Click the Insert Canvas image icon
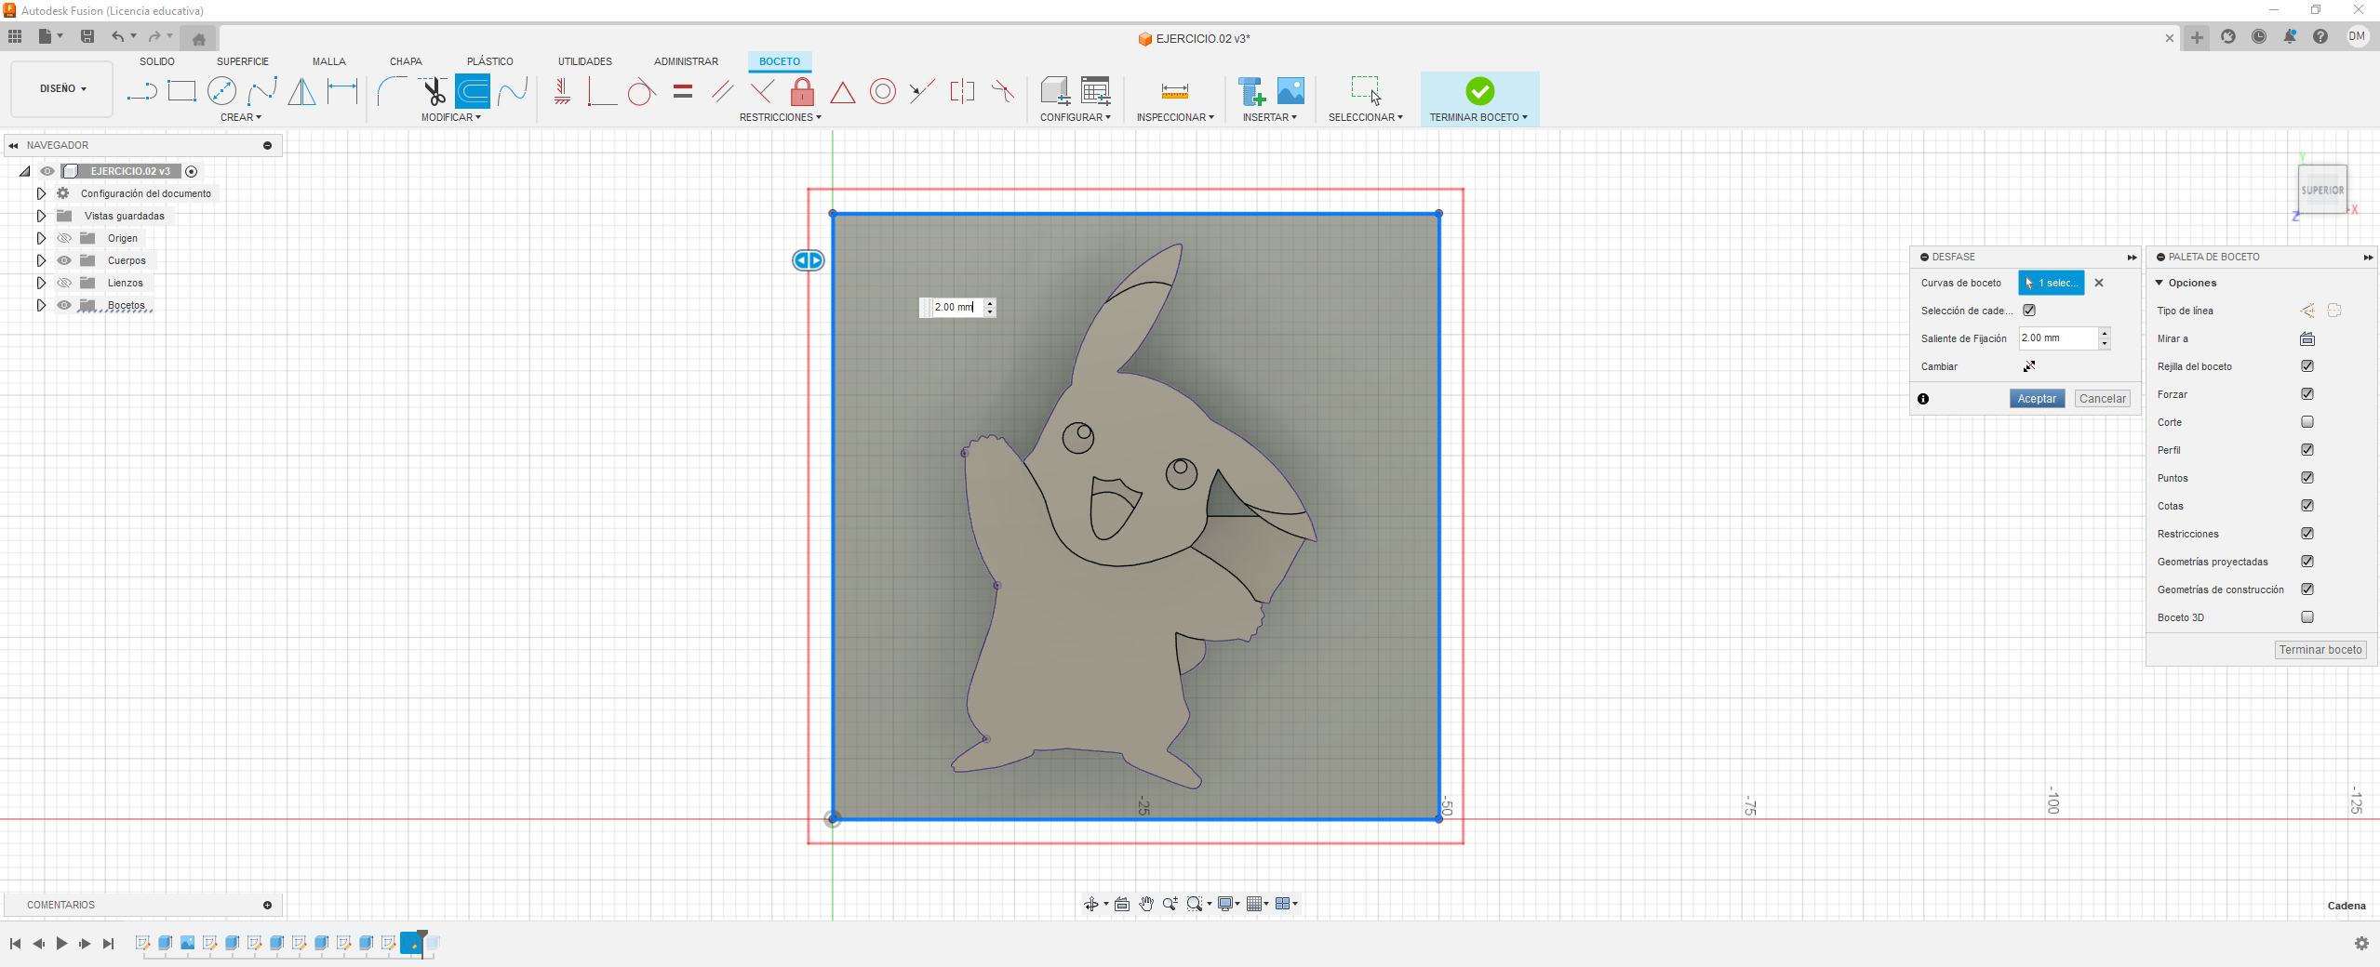The image size is (2380, 967). pyautogui.click(x=1290, y=91)
